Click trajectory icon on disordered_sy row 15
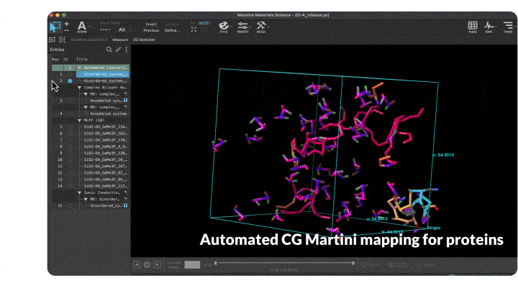 point(125,205)
